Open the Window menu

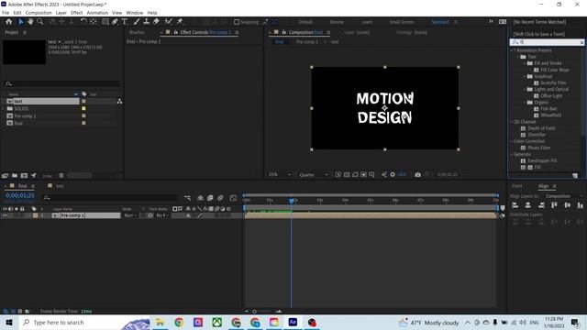135,13
